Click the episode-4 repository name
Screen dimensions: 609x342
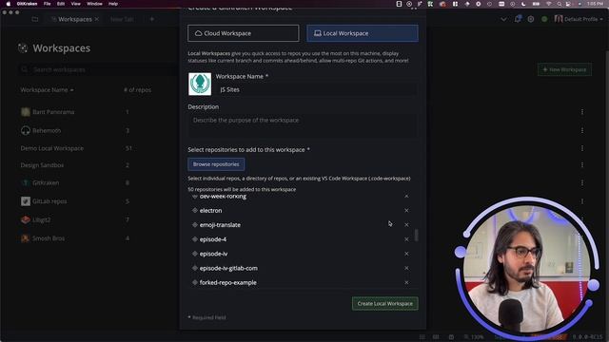click(213, 239)
